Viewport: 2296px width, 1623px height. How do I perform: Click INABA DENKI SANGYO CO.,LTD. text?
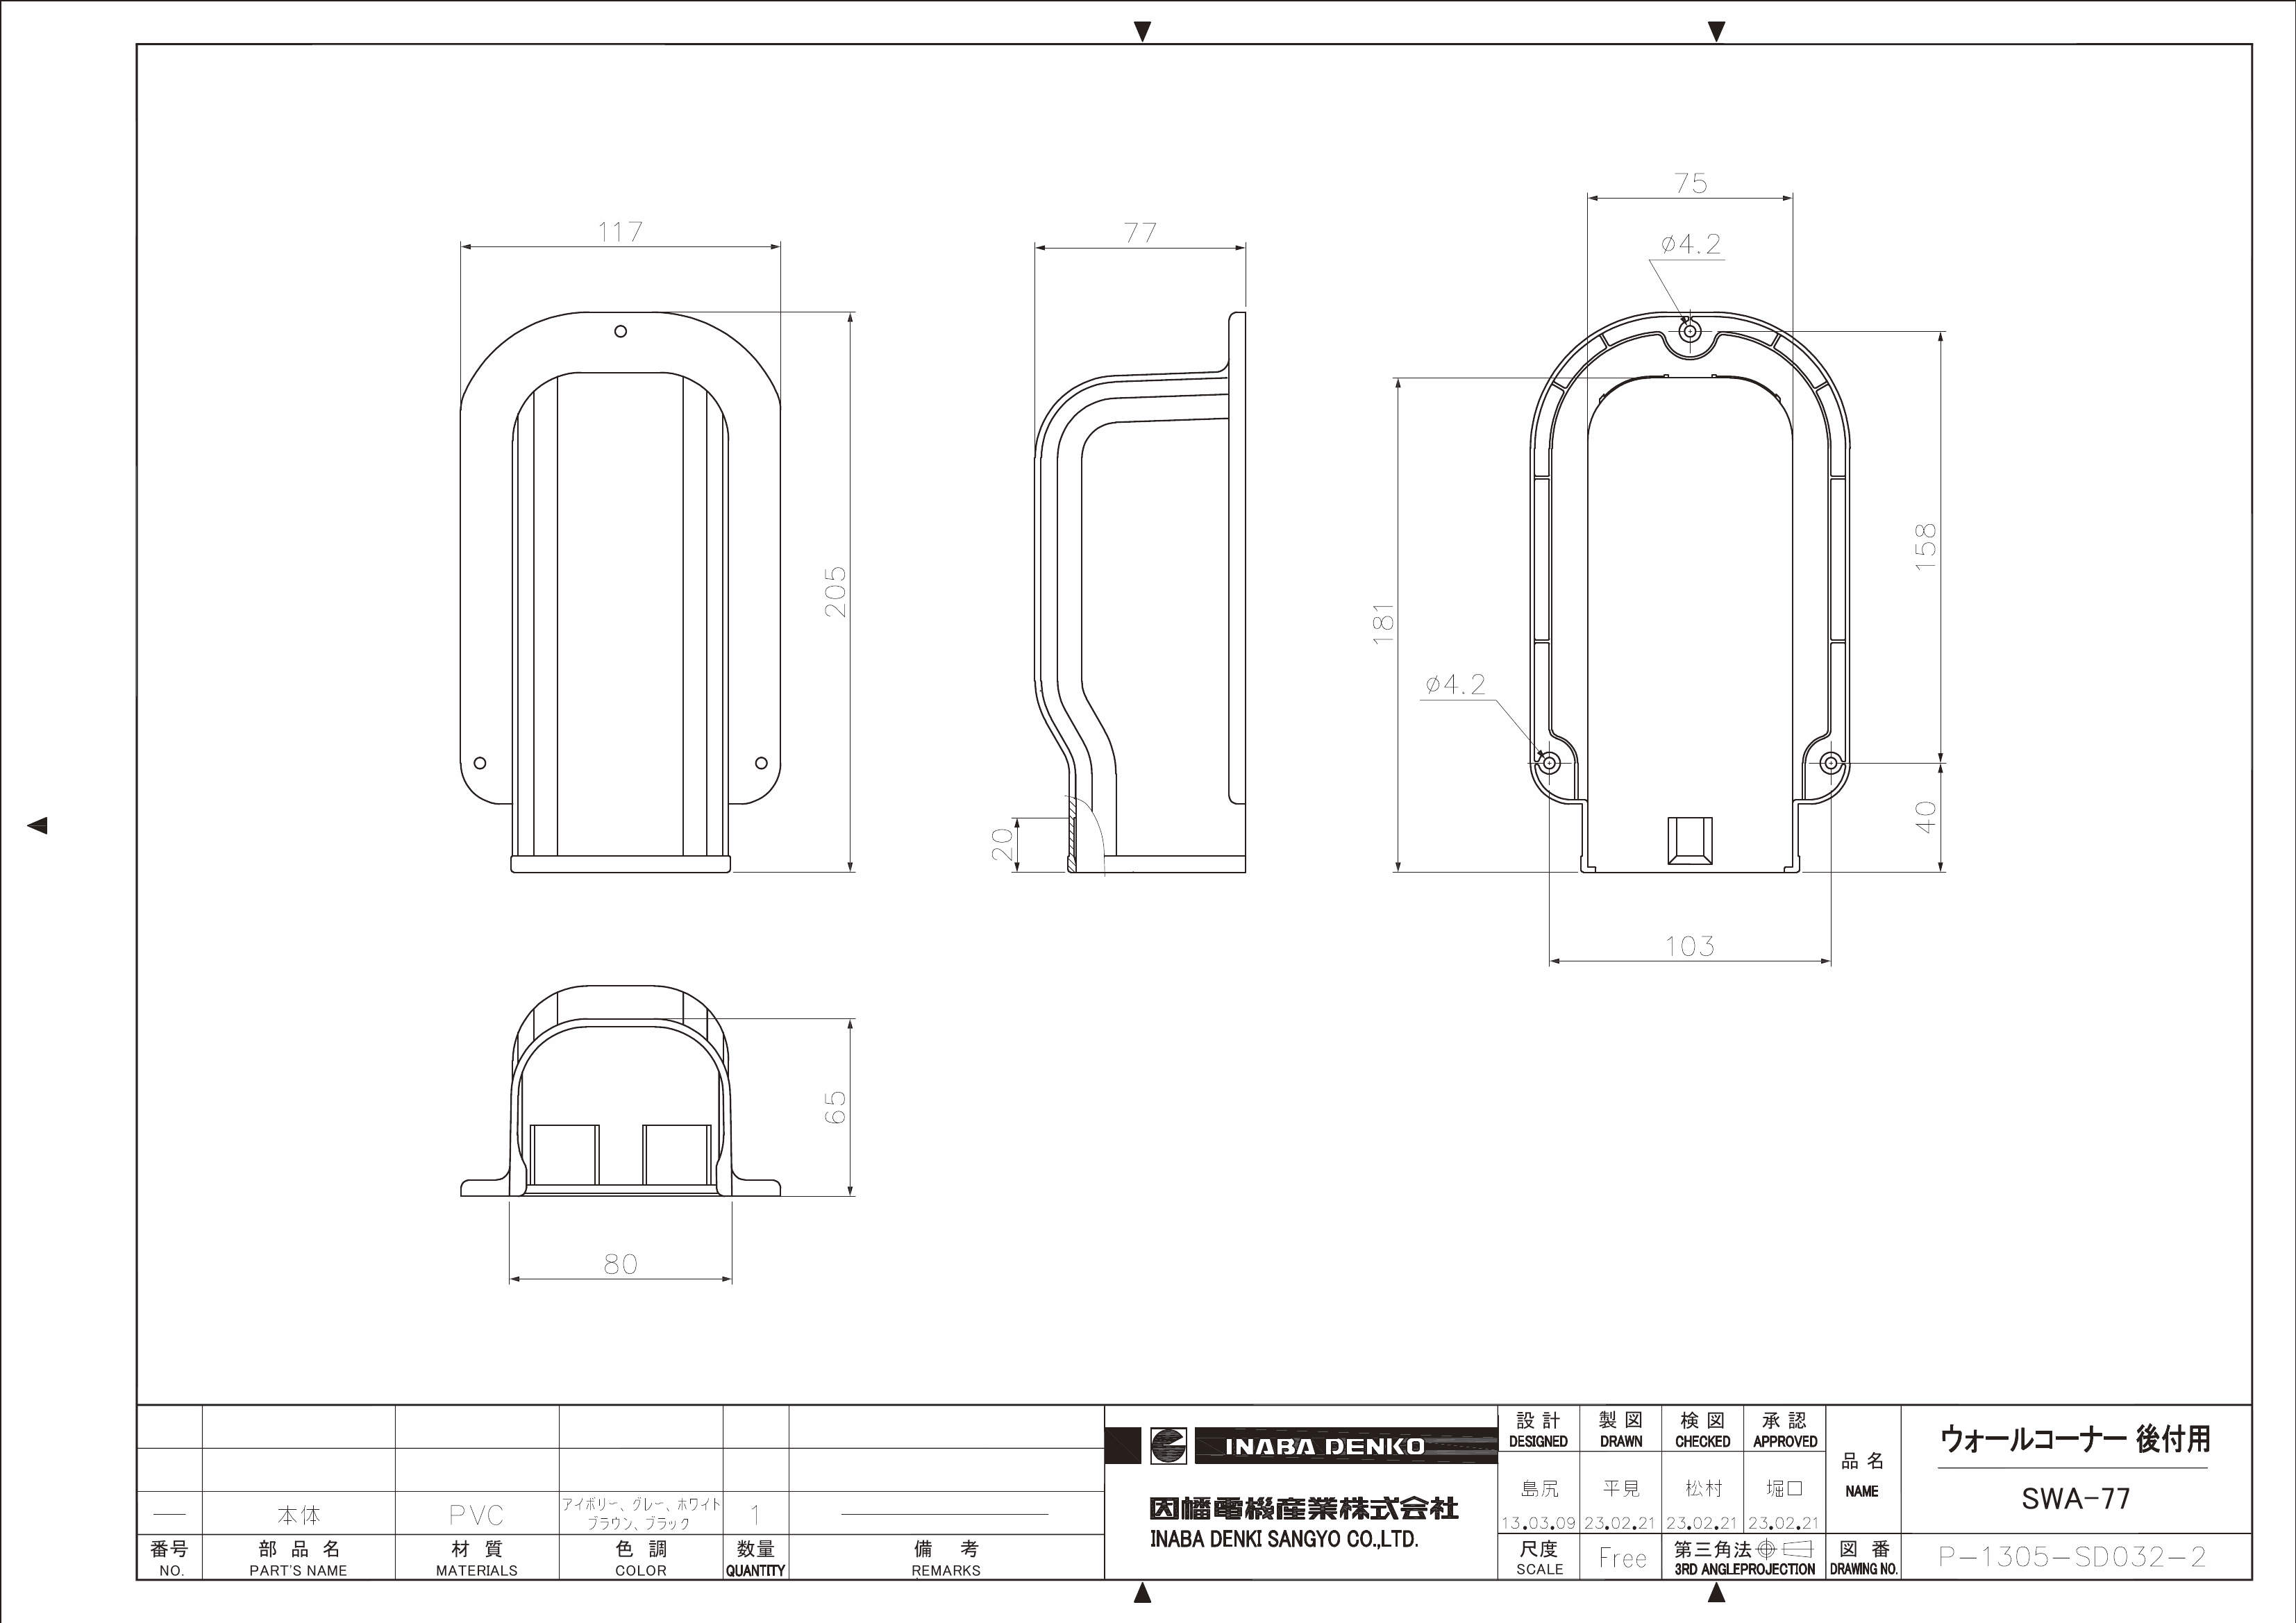point(1284,1540)
